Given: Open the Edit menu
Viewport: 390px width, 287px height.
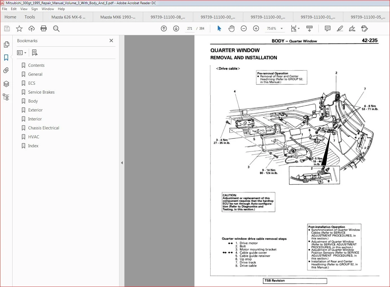Looking at the screenshot, I should [14, 9].
